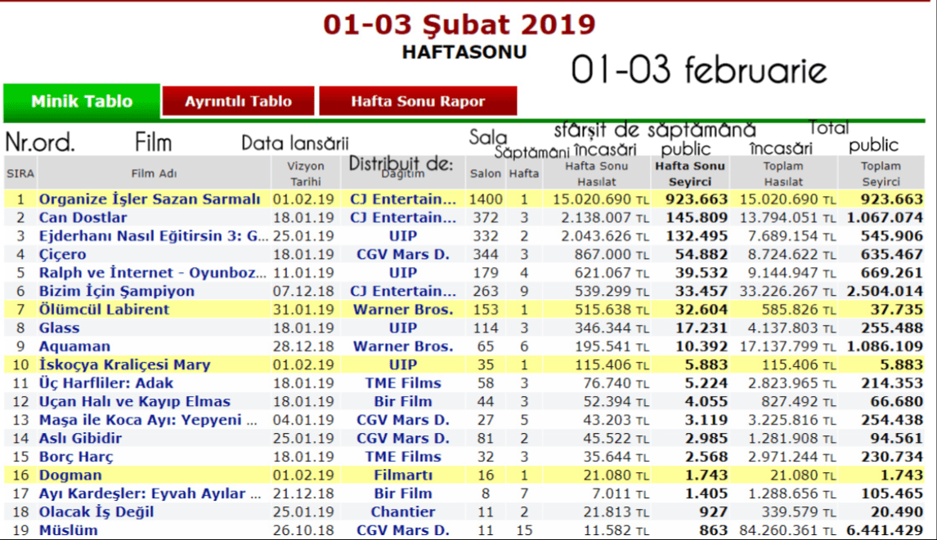Select the Çiçero film title
This screenshot has height=540, width=937.
coord(62,255)
